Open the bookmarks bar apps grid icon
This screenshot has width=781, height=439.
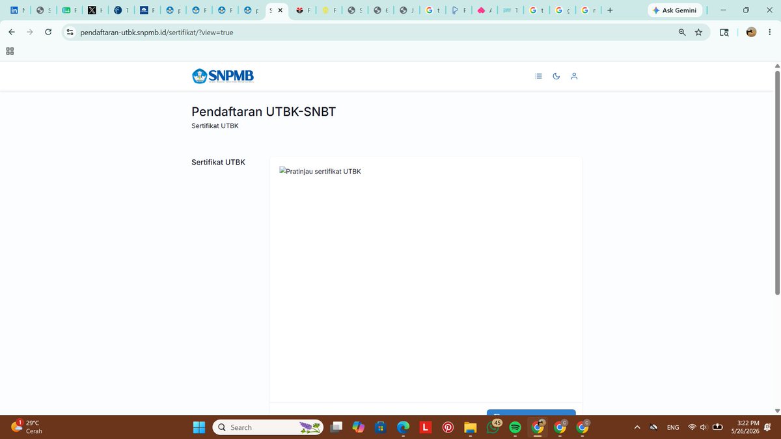[x=10, y=51]
